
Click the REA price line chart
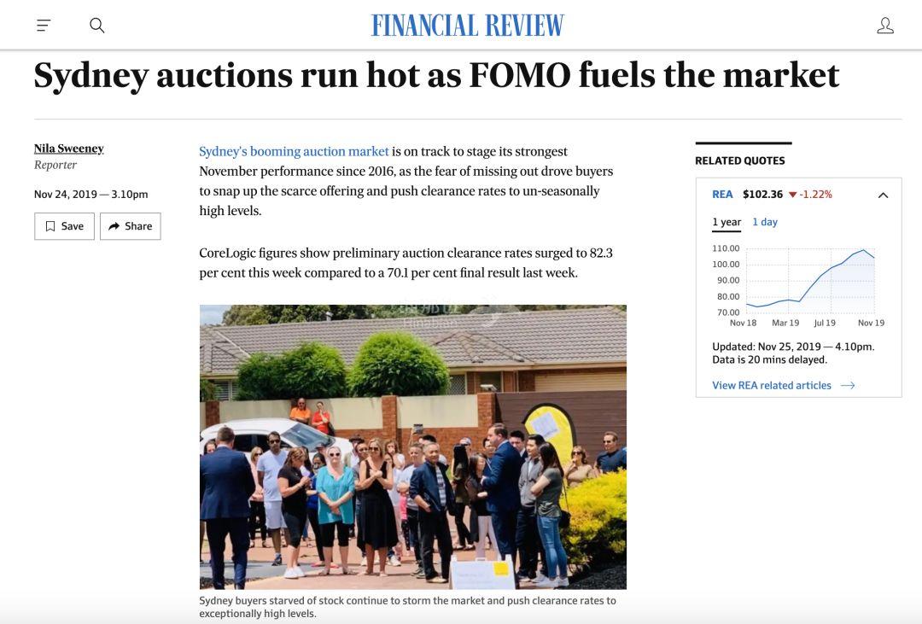point(809,282)
